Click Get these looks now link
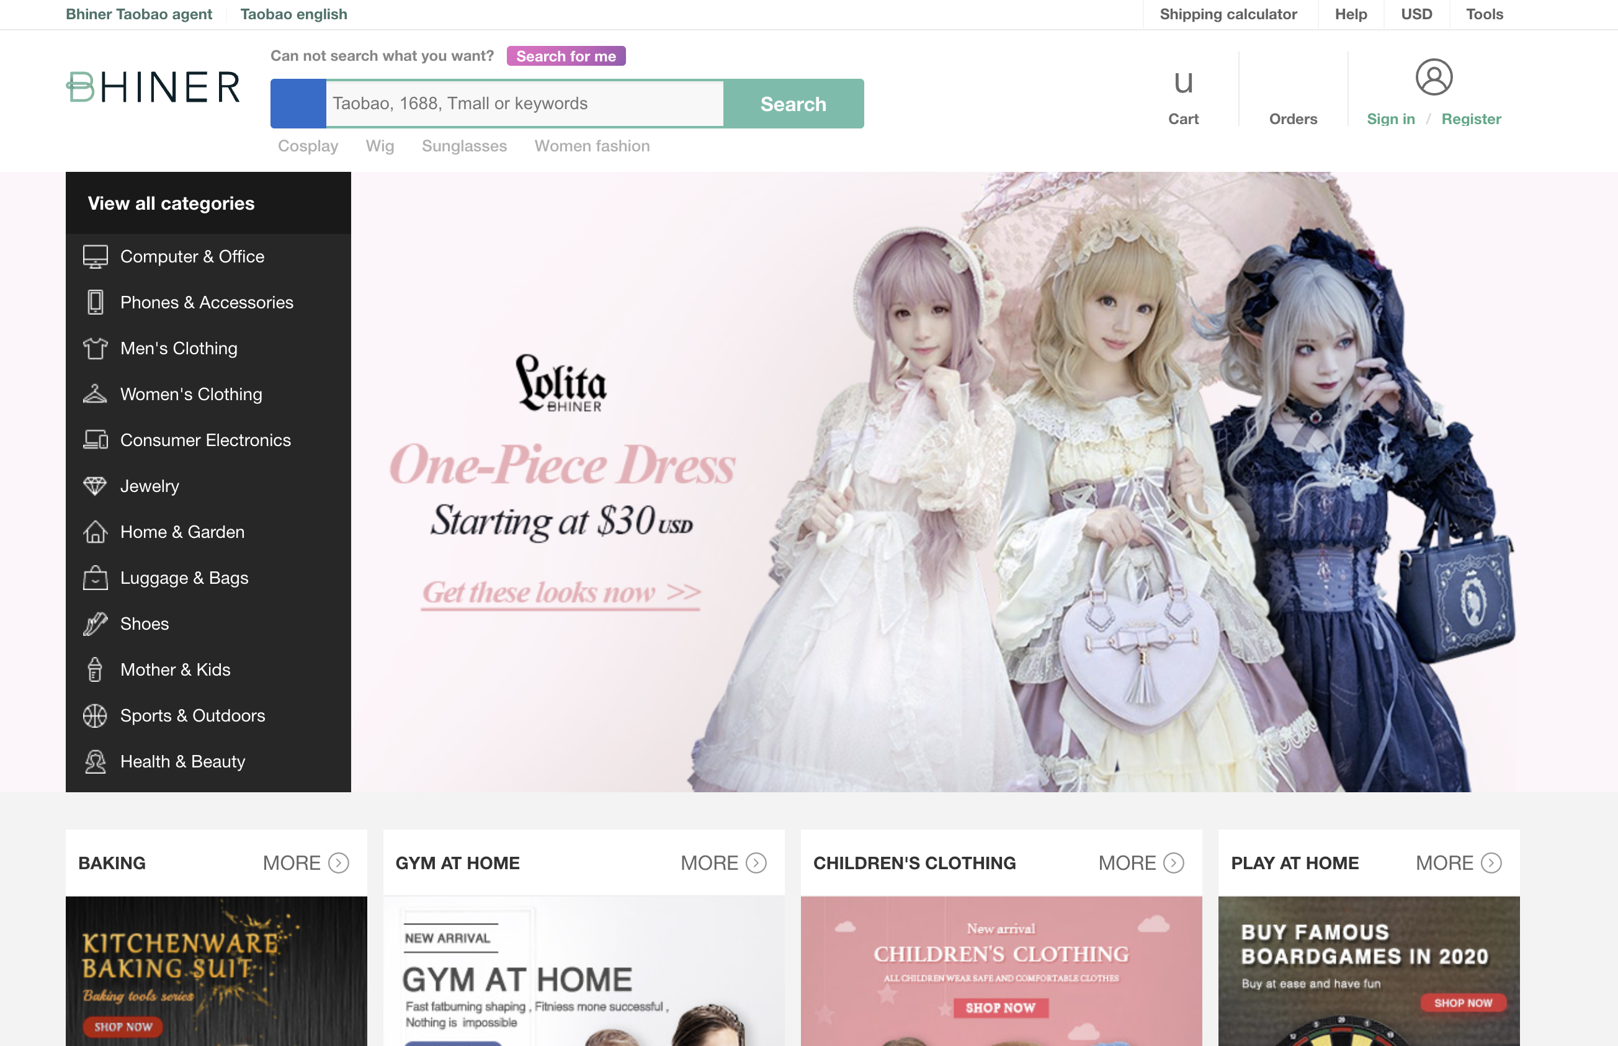Screen dimensions: 1618x1046 point(561,593)
